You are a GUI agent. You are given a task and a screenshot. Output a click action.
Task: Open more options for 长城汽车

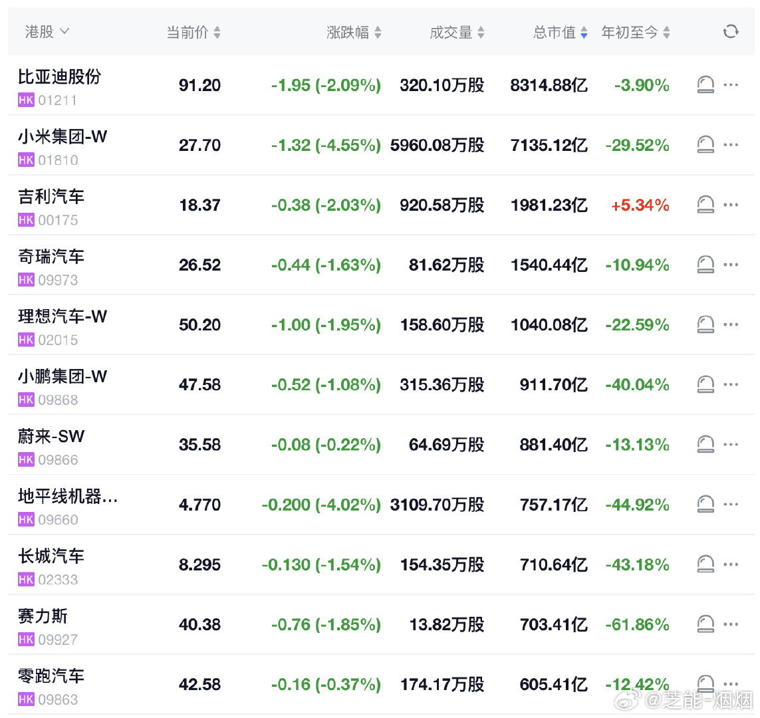731,564
